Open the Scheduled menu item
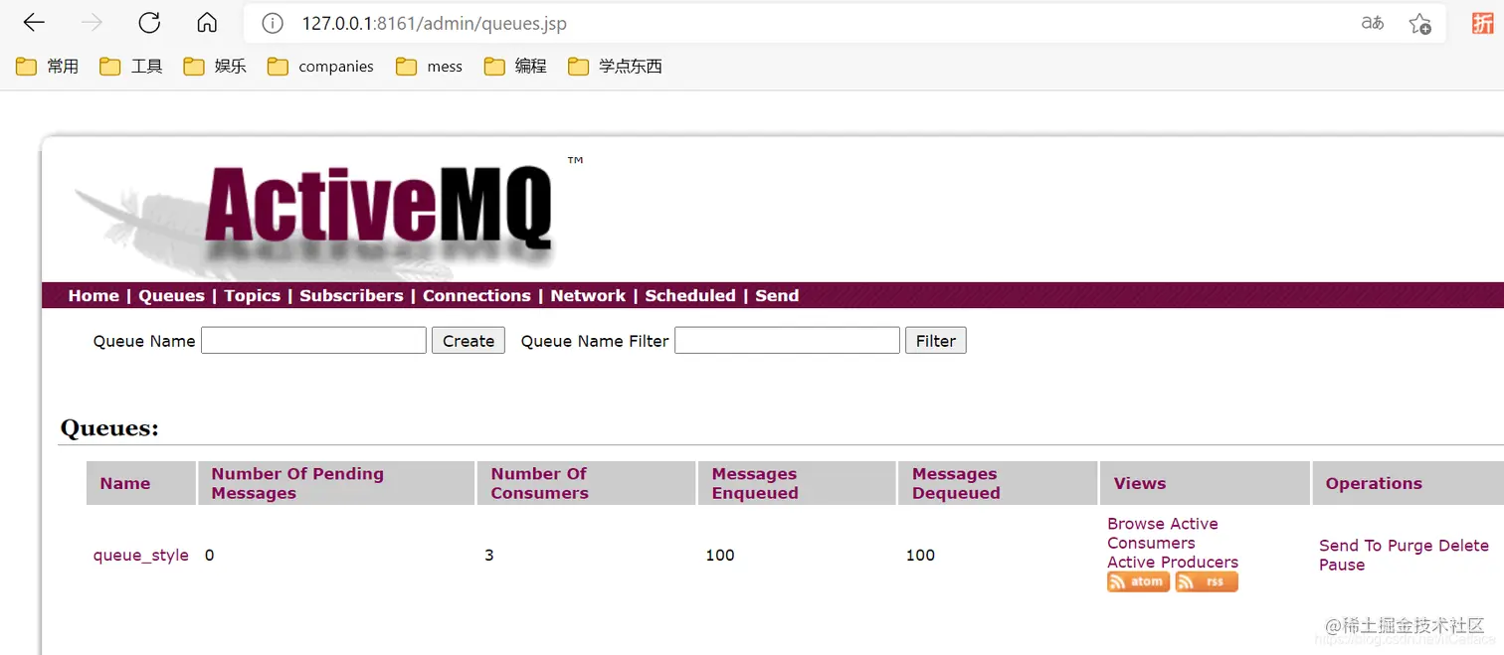1504x655 pixels. (x=690, y=295)
